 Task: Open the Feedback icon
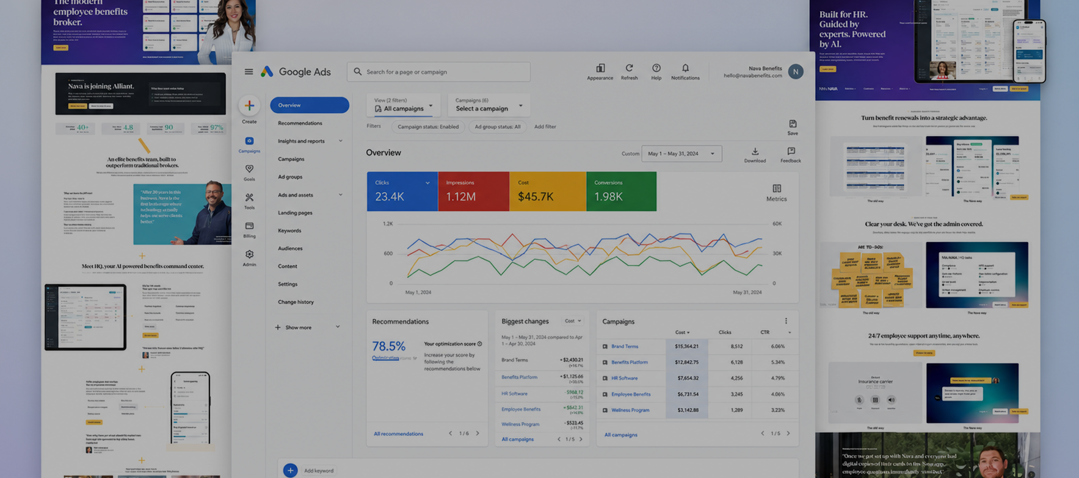click(791, 151)
